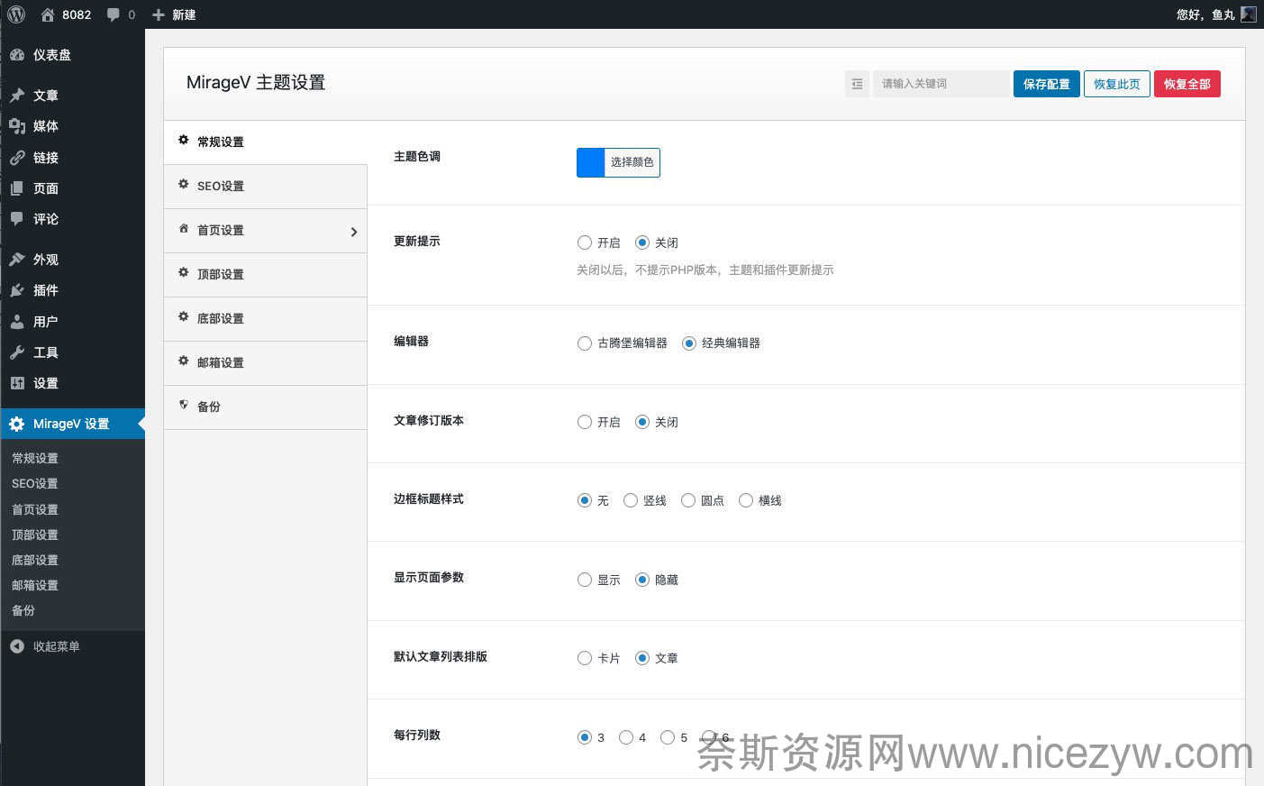Select 显示 for 显示页面参数

(x=584, y=580)
